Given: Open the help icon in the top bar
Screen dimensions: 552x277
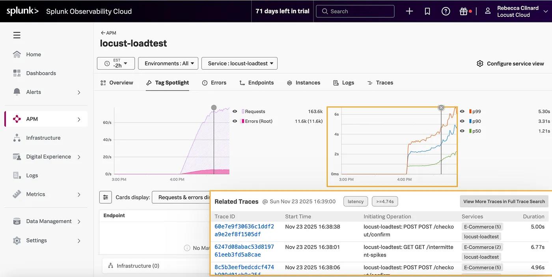Looking at the screenshot, I should click(446, 11).
